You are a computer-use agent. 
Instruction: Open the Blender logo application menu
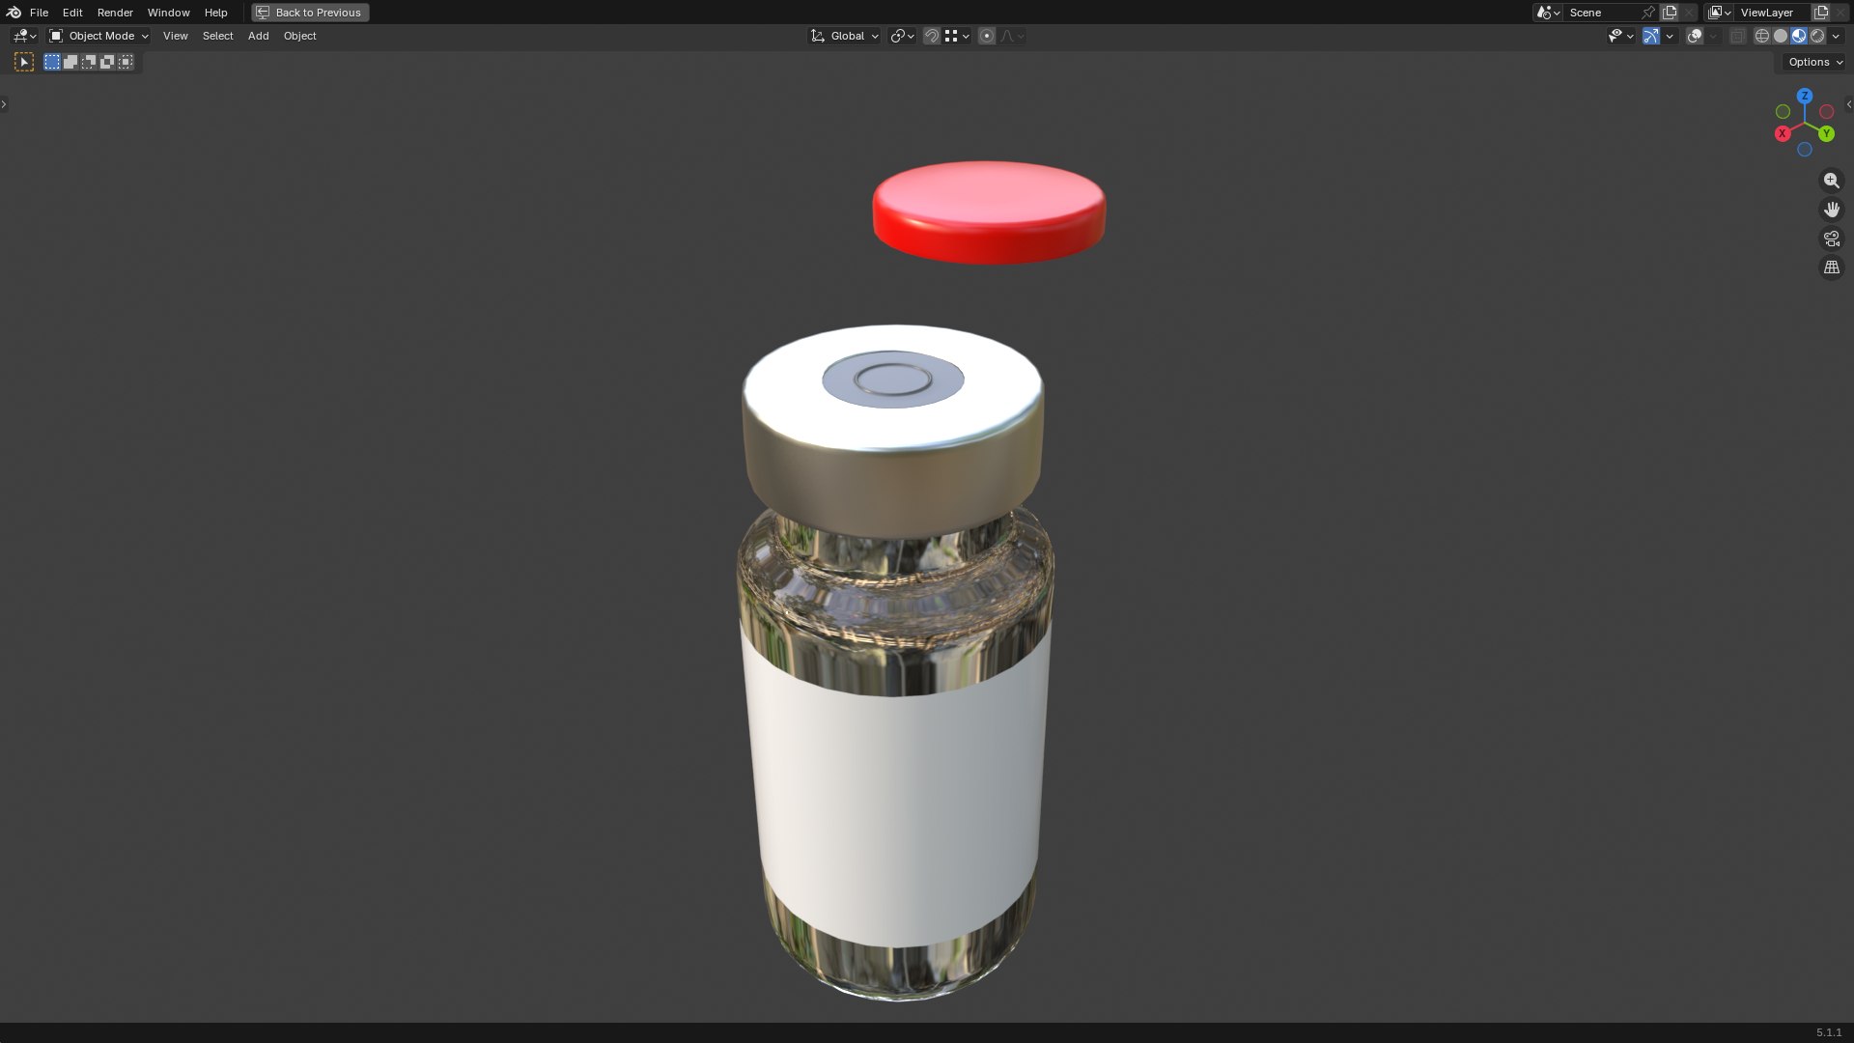point(14,13)
